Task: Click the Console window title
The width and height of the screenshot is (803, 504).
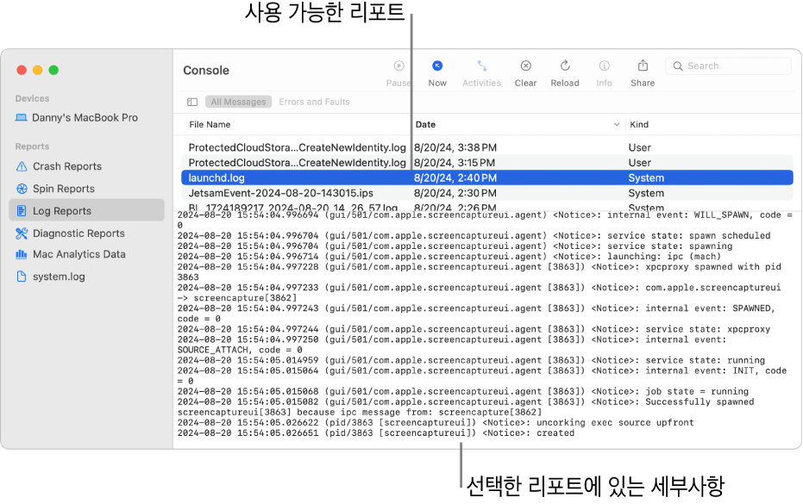Action: pyautogui.click(x=206, y=71)
